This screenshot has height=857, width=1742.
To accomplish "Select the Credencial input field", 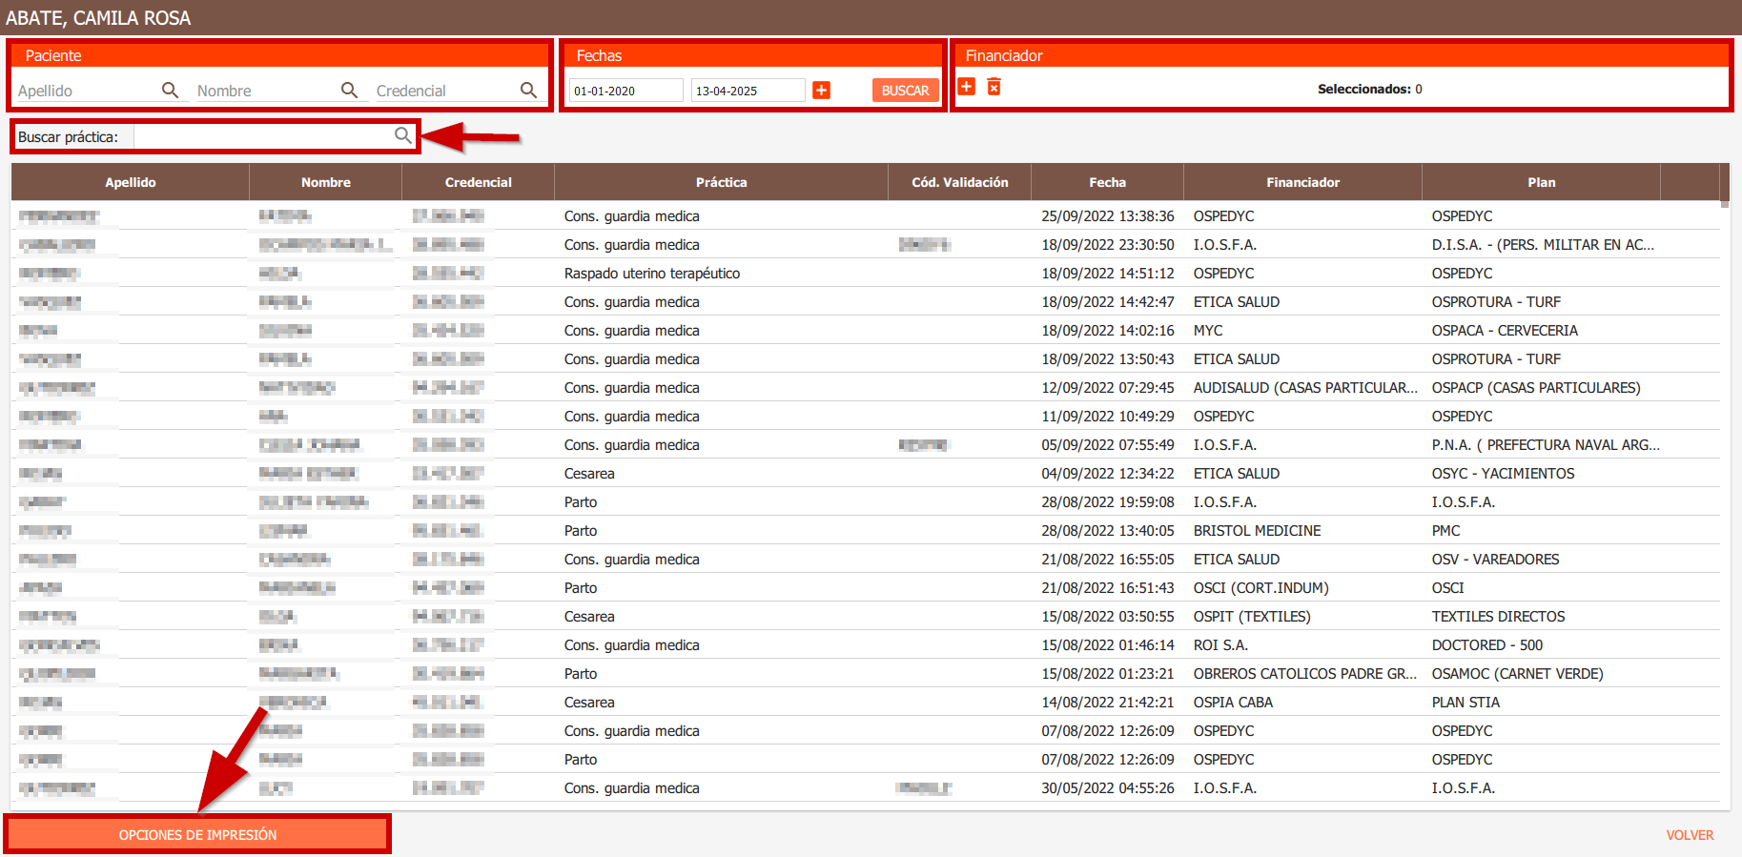I will pos(443,91).
